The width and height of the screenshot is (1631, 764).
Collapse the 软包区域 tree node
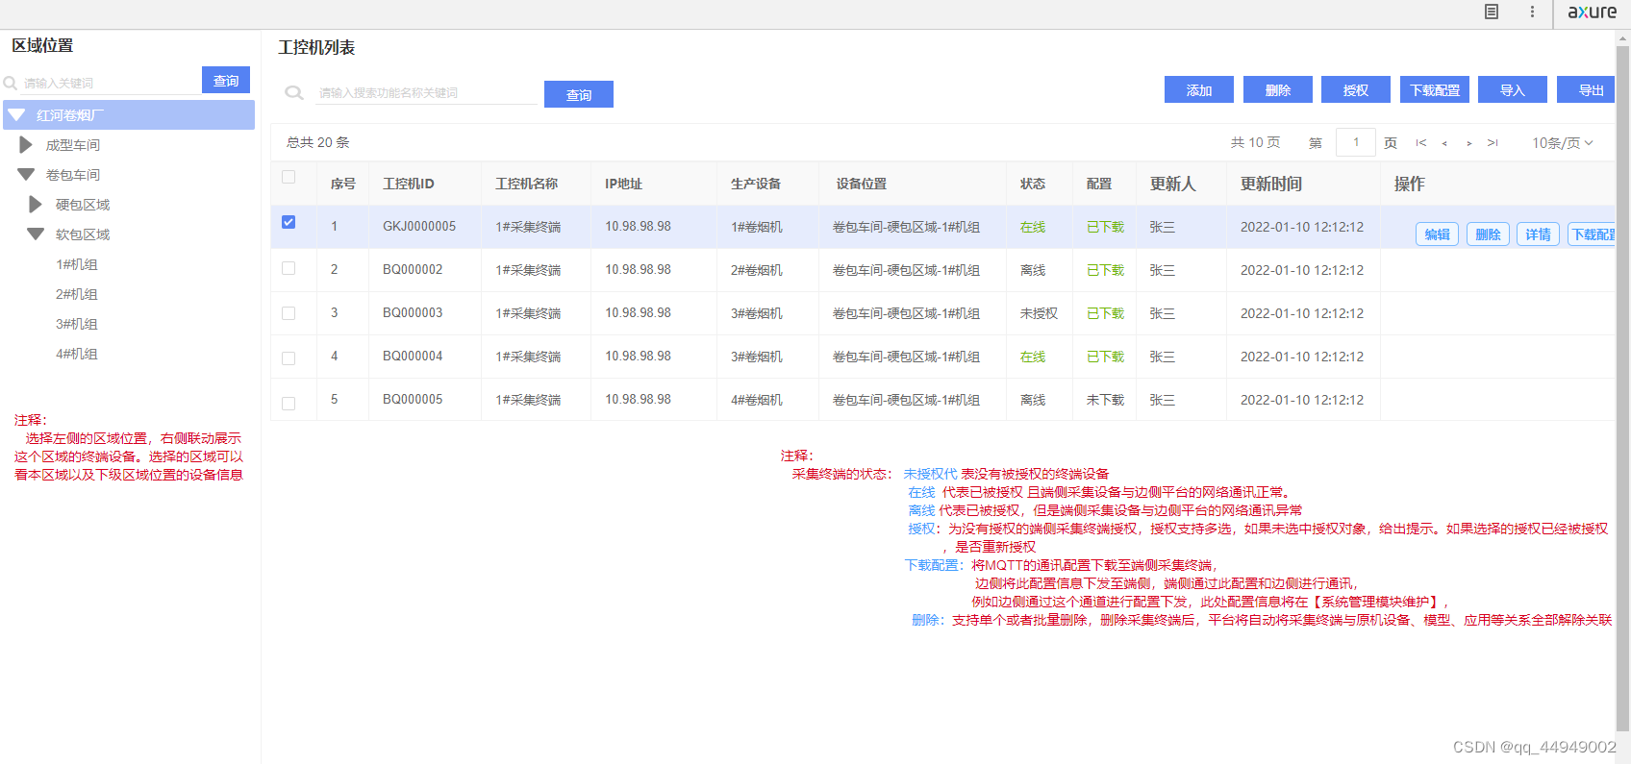(36, 234)
